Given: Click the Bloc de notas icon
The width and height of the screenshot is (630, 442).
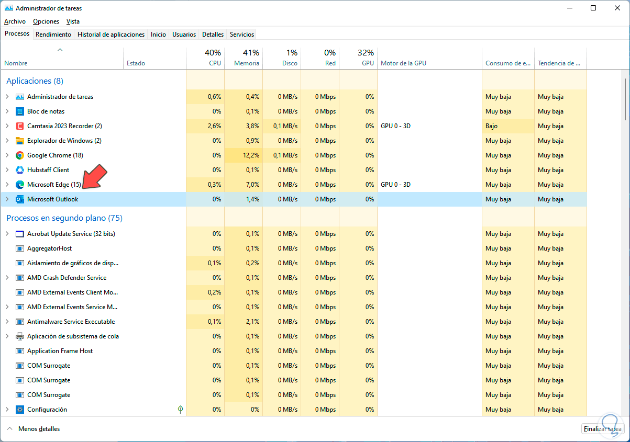Looking at the screenshot, I should [20, 111].
